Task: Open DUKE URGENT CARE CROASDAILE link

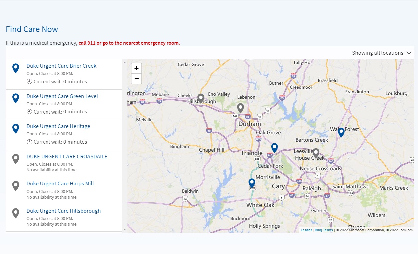Action: [67, 157]
